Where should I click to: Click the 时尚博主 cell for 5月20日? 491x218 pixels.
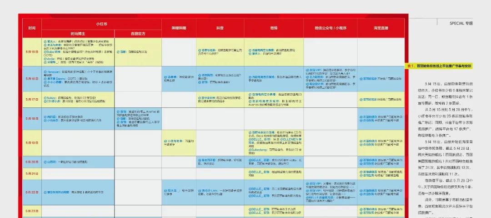(x=78, y=162)
